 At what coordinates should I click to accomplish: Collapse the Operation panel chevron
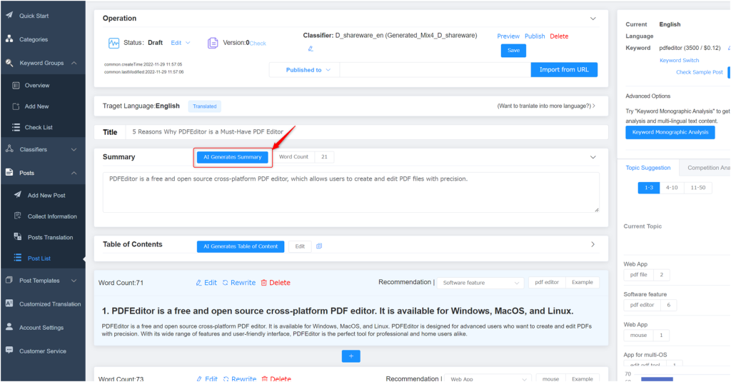click(593, 19)
